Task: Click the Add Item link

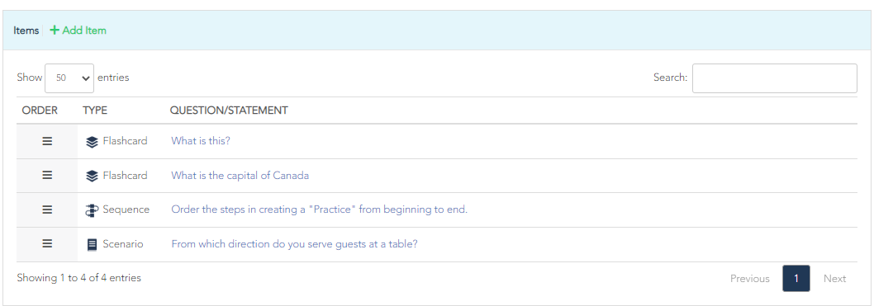Action: [x=78, y=30]
